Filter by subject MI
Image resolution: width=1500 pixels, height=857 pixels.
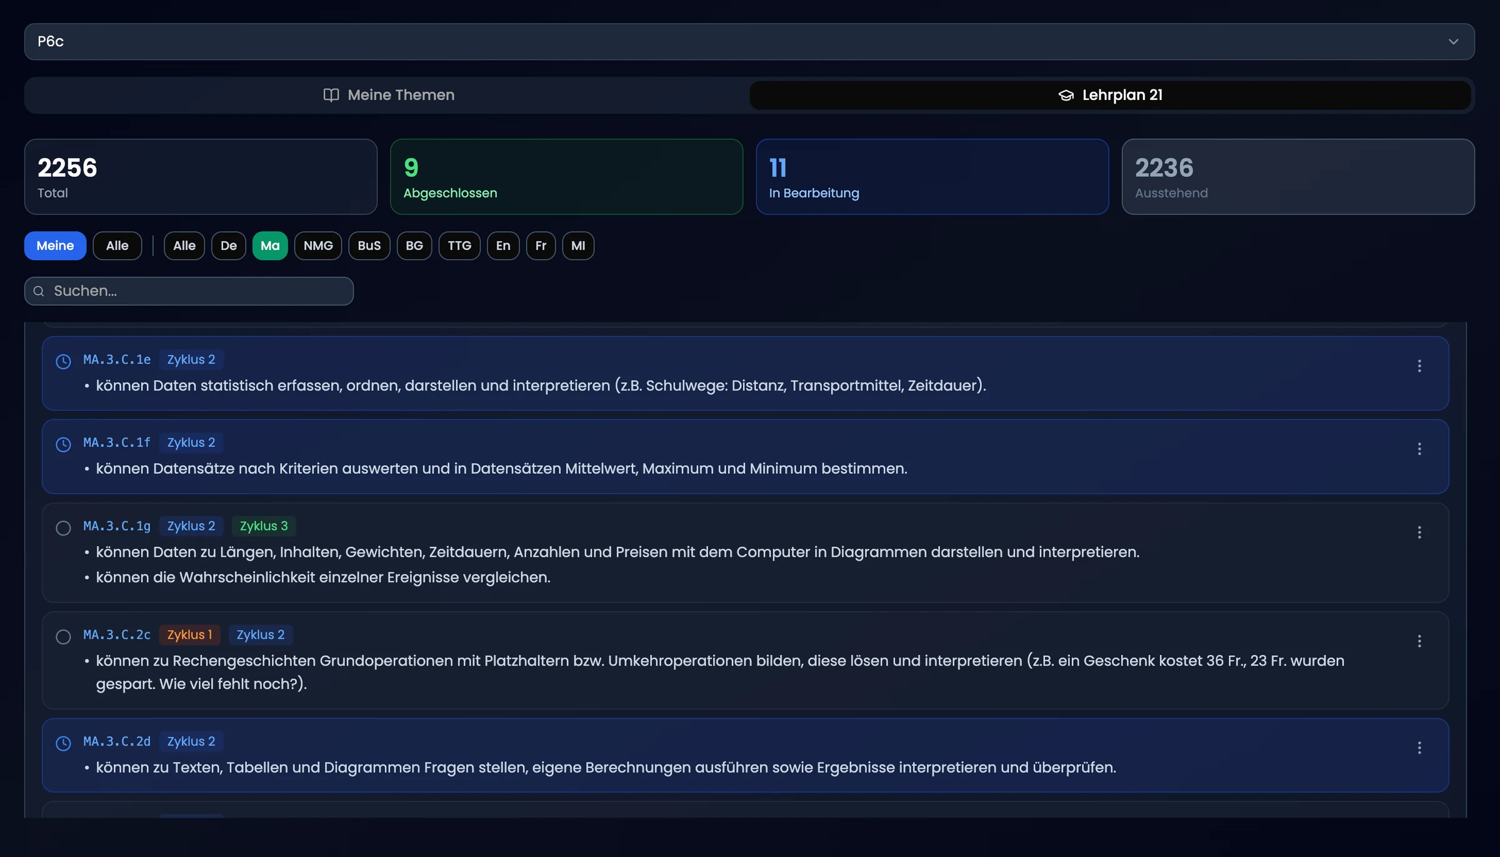click(x=578, y=246)
